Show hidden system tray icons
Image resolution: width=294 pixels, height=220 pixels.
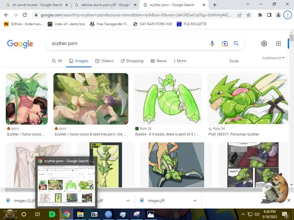tap(243, 214)
